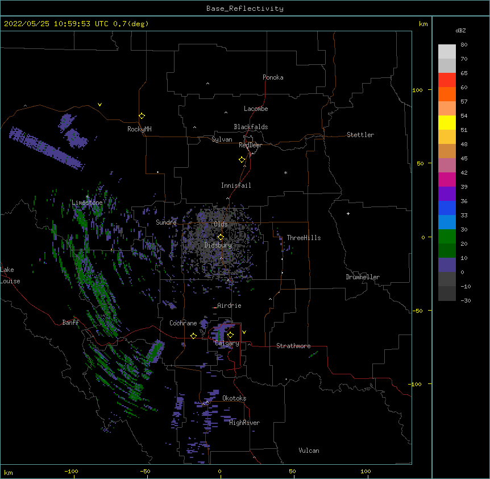Viewport: 490px width, 479px height.
Task: Select the slate-purple 0-10 dBZ legend swatch
Action: (x=447, y=265)
